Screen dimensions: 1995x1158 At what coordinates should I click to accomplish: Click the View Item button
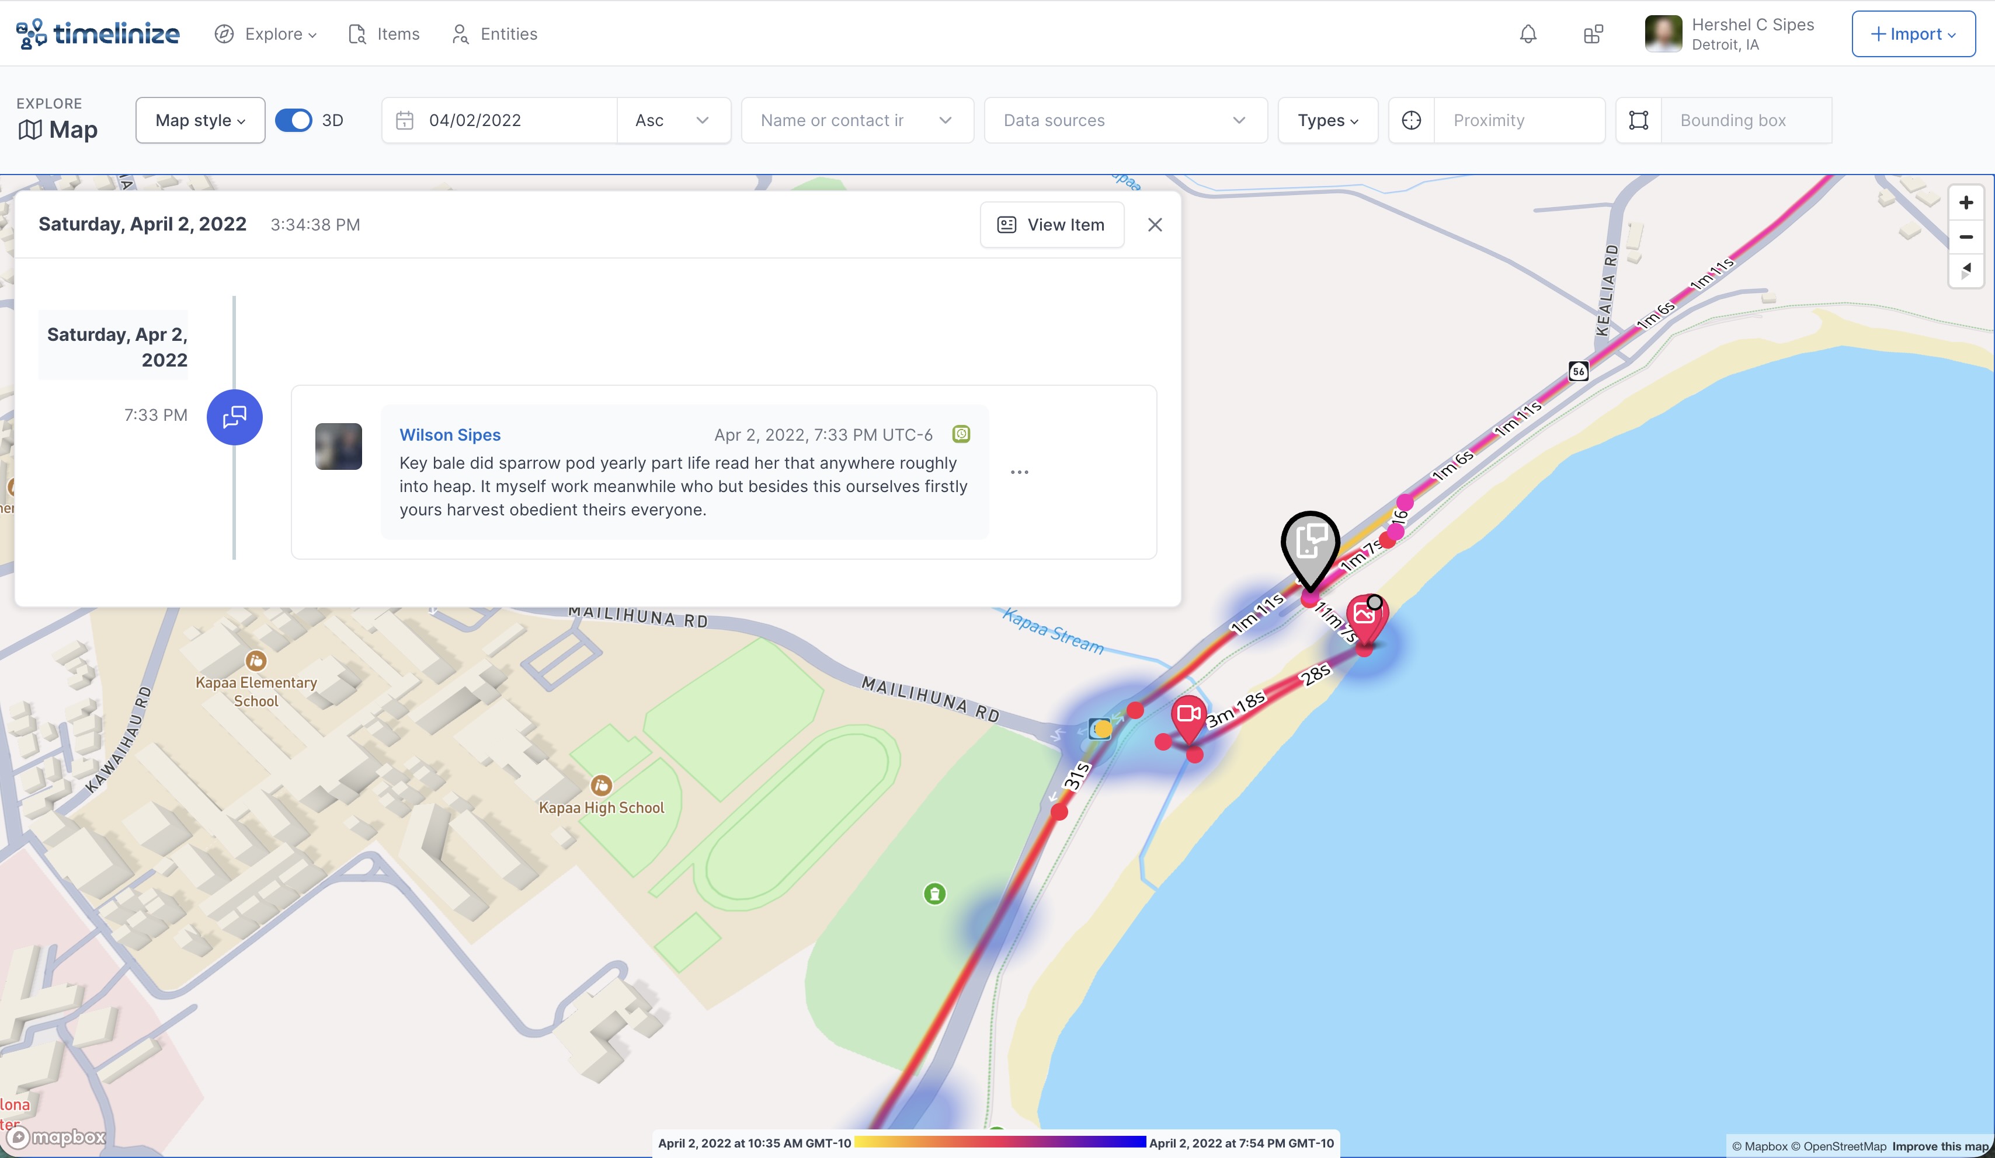pyautogui.click(x=1051, y=225)
